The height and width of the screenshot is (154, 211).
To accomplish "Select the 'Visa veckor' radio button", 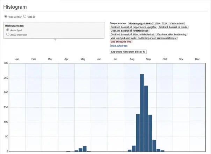I will pyautogui.click(x=6, y=16).
